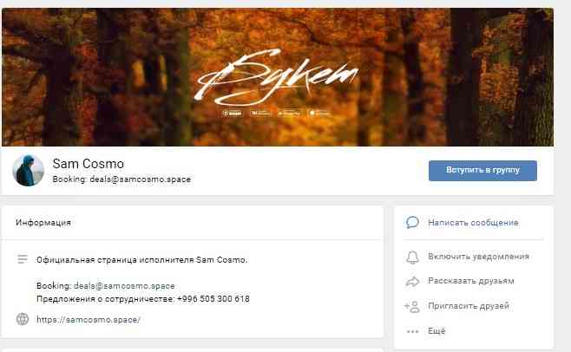This screenshot has height=352, width=571.
Task: Click the bell notifications icon
Action: point(412,257)
